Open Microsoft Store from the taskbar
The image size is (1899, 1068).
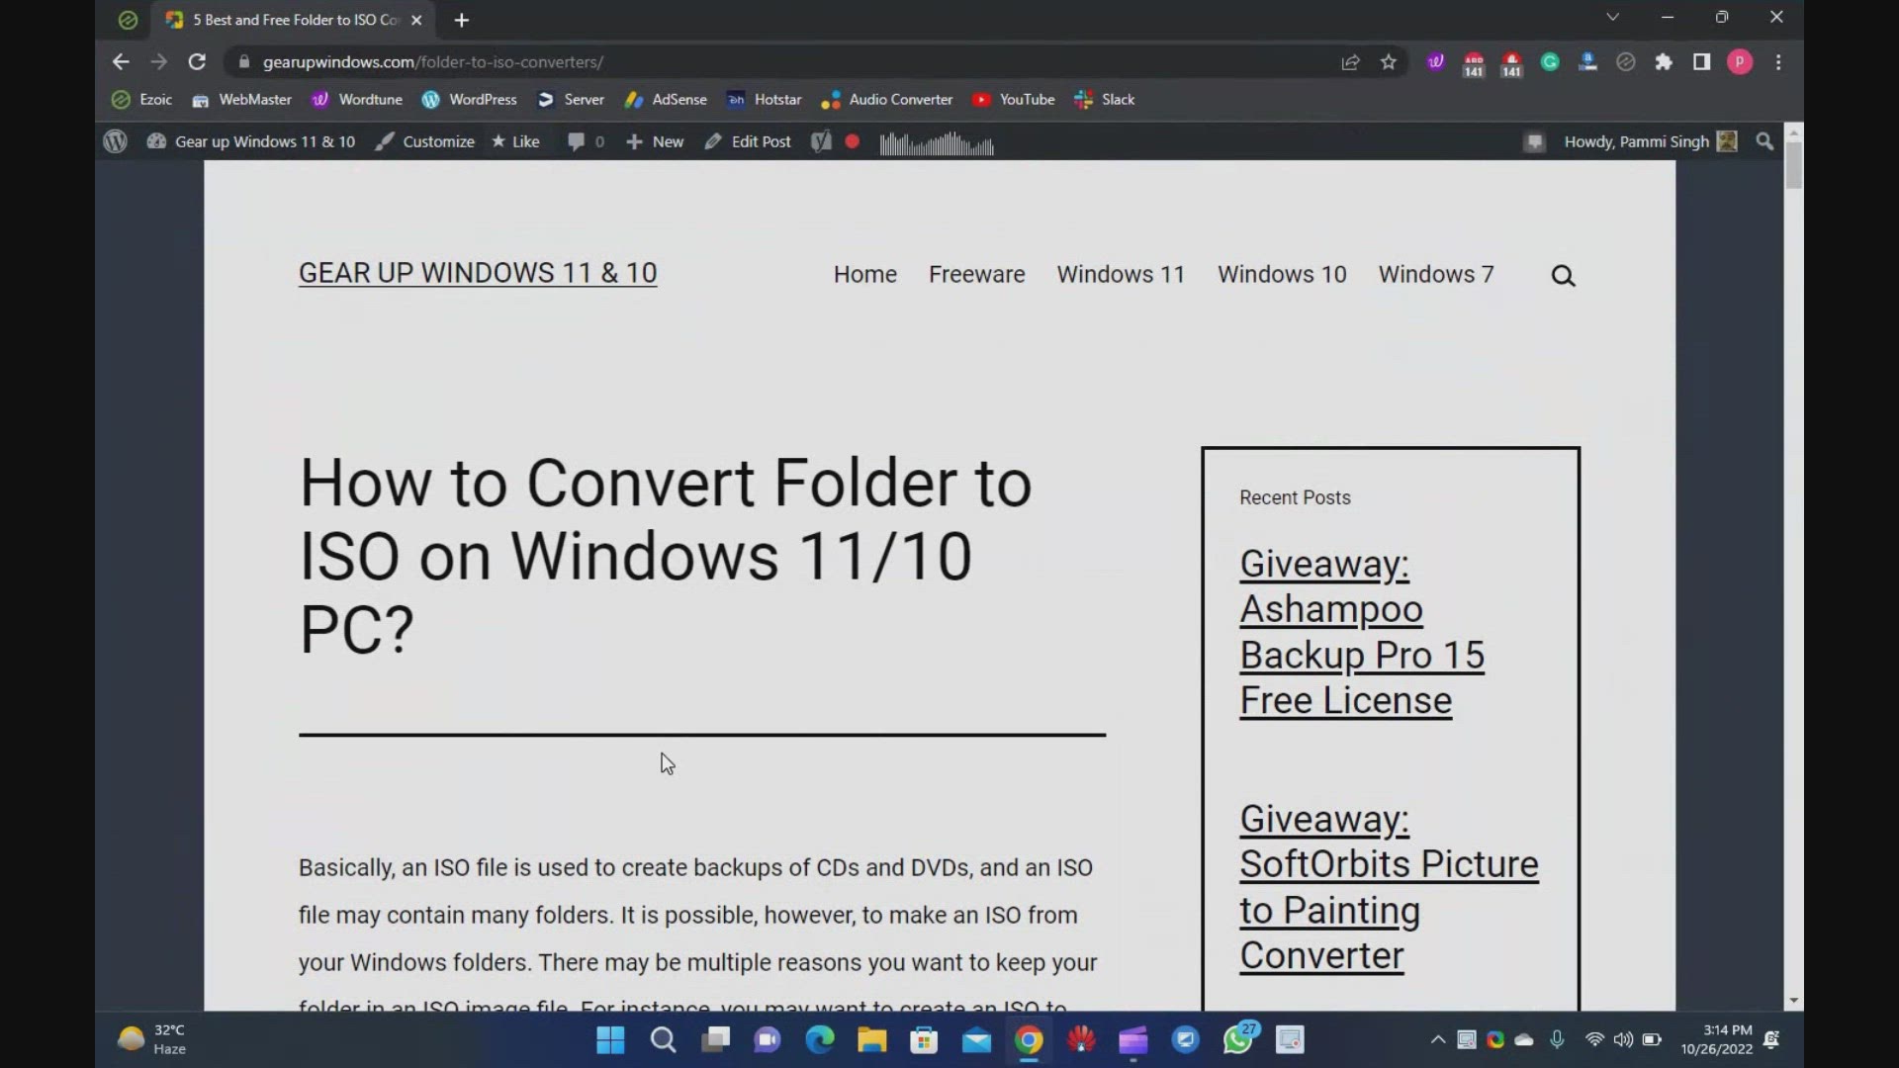coord(924,1040)
